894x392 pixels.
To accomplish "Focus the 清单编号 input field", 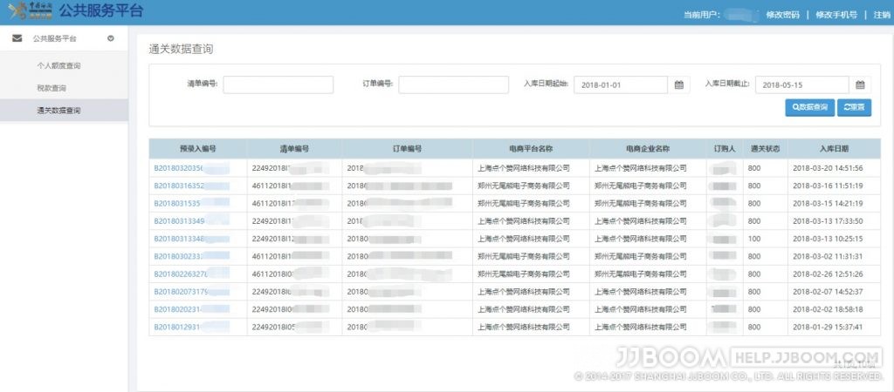I will (279, 84).
